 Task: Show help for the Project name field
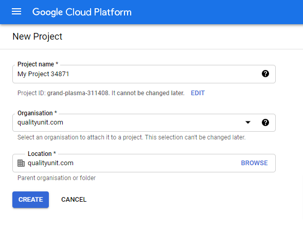(265, 74)
